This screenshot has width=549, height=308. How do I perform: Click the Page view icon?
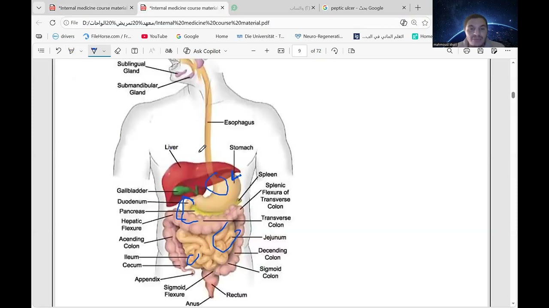tap(352, 51)
